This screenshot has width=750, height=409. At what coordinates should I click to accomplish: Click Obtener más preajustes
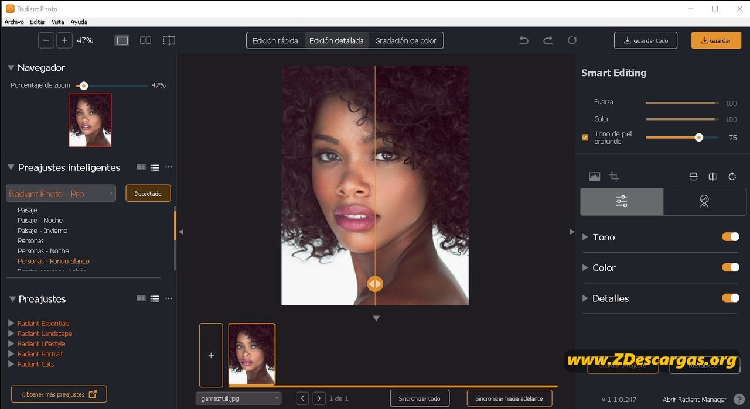tap(59, 394)
